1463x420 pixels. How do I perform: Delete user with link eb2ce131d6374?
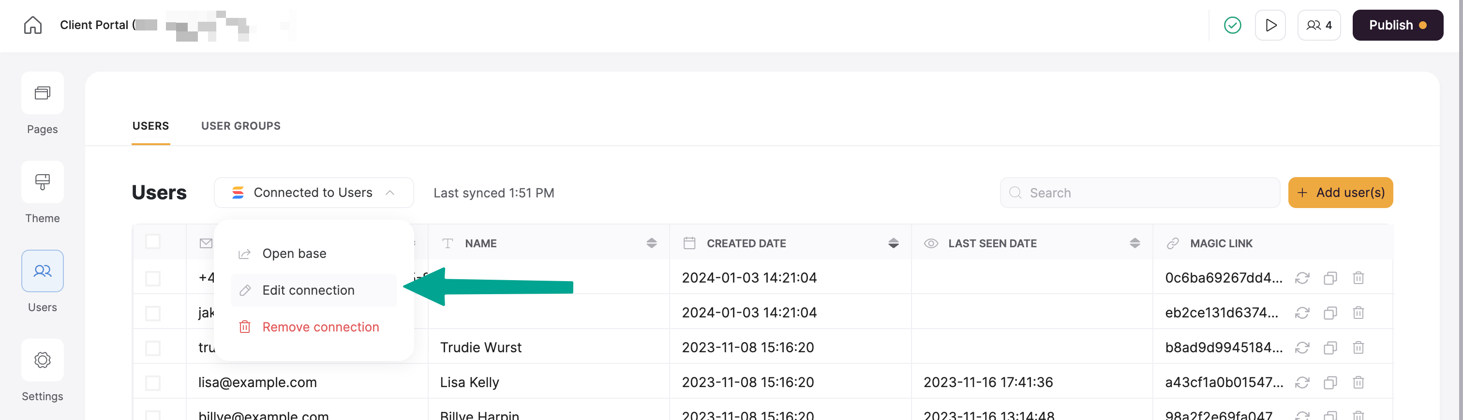(x=1358, y=313)
